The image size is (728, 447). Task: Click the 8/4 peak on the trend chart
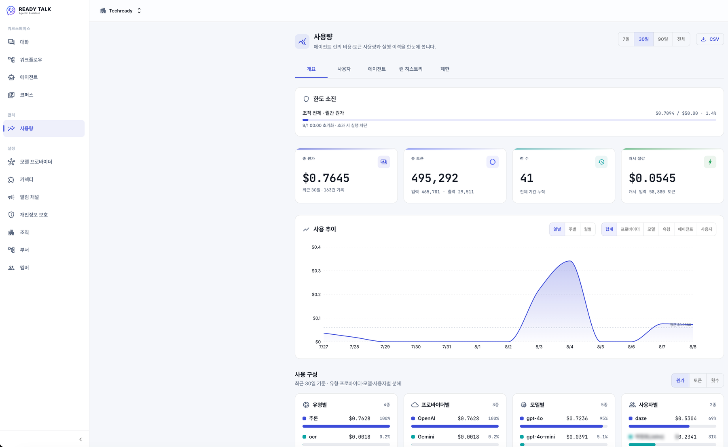click(x=570, y=261)
